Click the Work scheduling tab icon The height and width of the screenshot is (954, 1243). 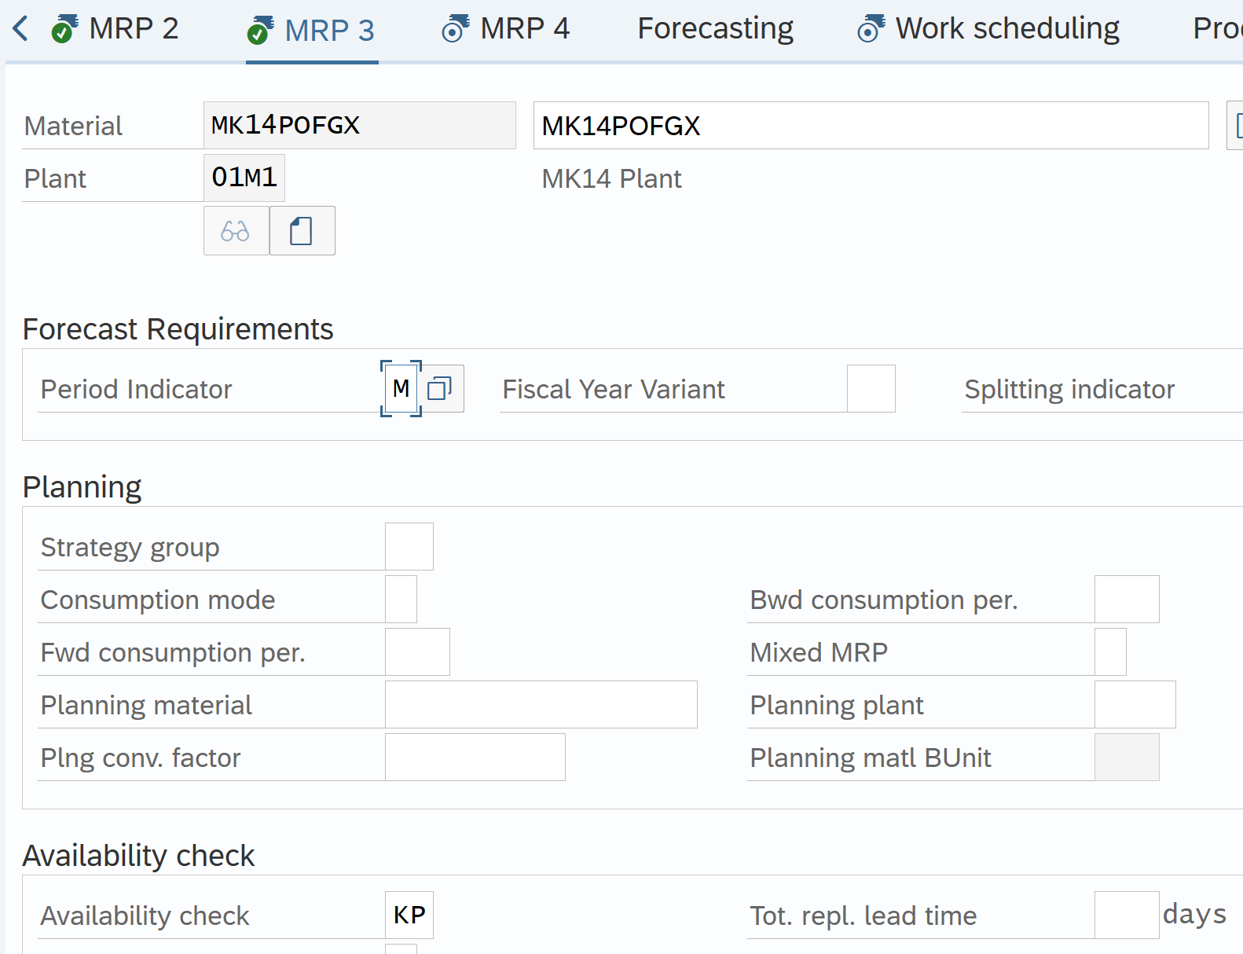point(871,29)
